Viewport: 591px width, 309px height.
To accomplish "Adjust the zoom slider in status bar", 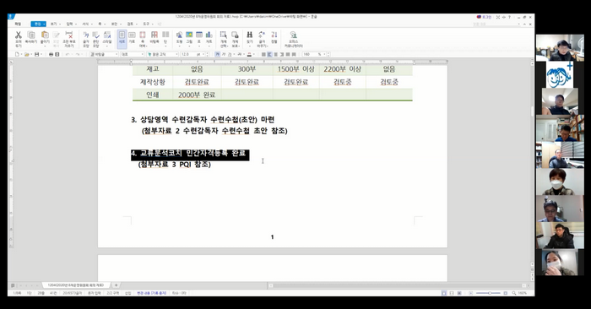I will [489, 293].
